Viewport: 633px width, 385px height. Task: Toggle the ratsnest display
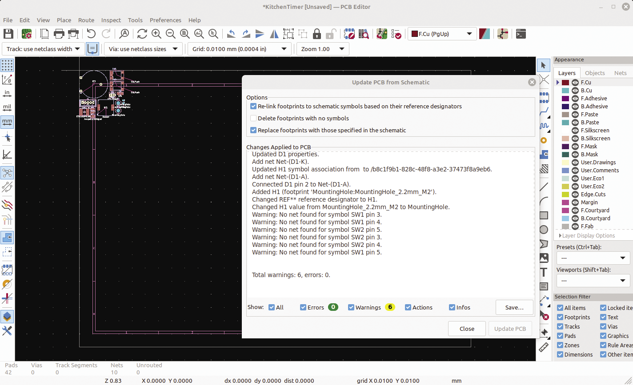pyautogui.click(x=7, y=173)
